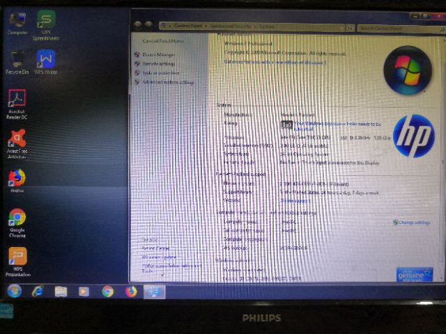This screenshot has width=446, height=334.
Task: Click Change settings for computer name
Action: (412, 222)
